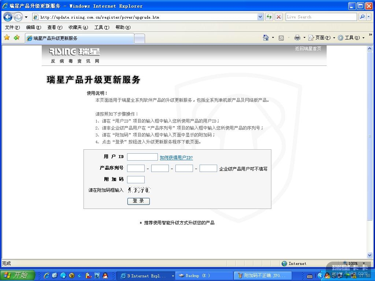Click the 登录 button
The image size is (375, 281).
[x=138, y=201]
